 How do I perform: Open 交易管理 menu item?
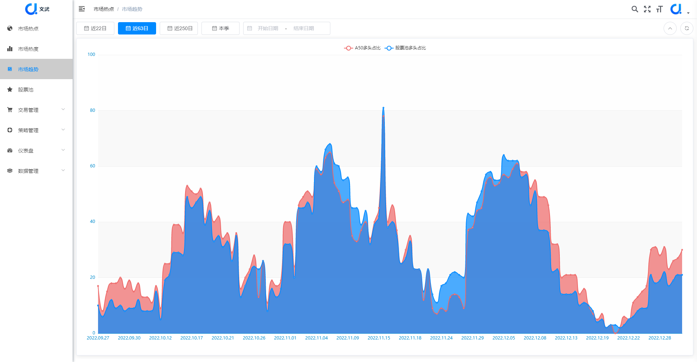pyautogui.click(x=36, y=110)
